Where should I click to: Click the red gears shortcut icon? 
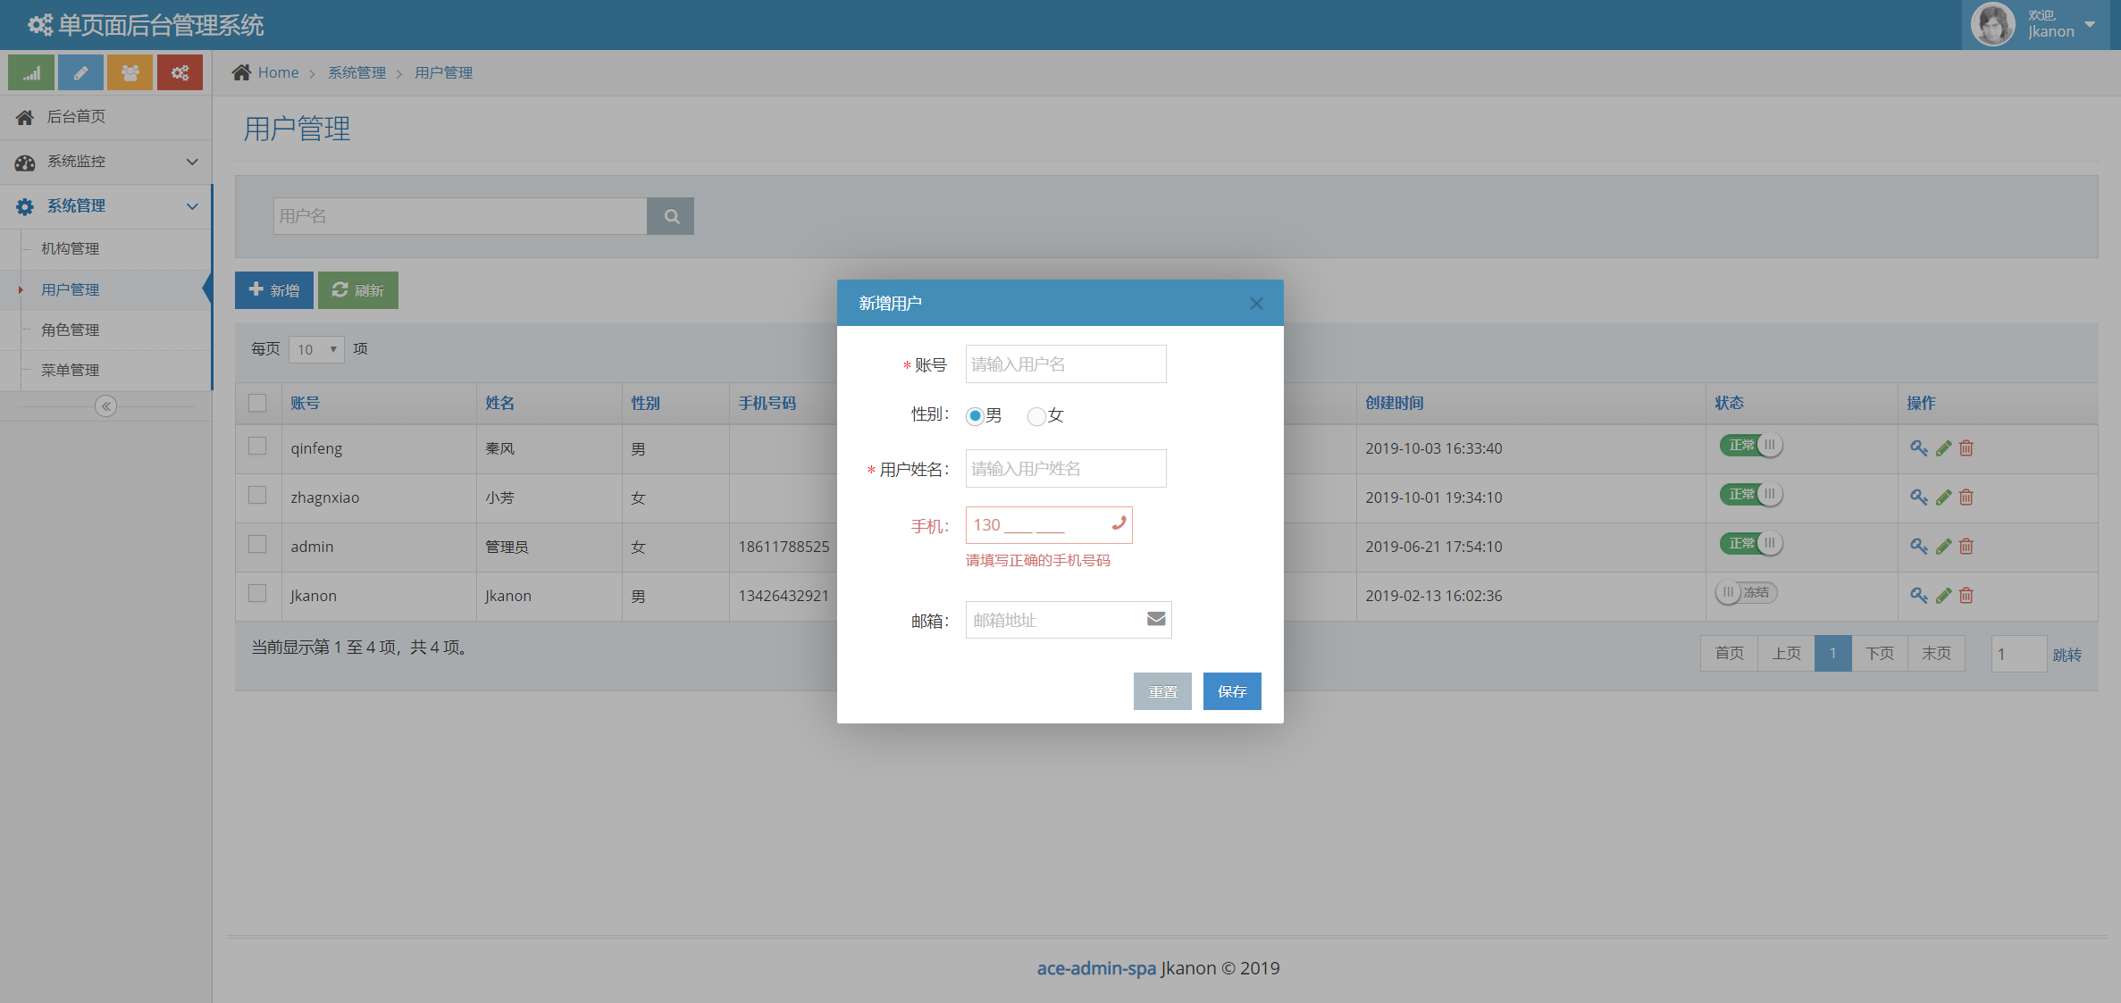180,73
